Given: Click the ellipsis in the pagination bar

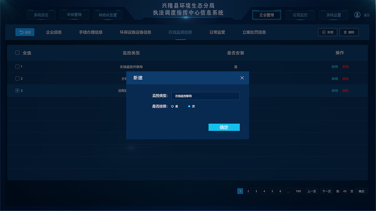Looking at the screenshot, I should coord(288,191).
